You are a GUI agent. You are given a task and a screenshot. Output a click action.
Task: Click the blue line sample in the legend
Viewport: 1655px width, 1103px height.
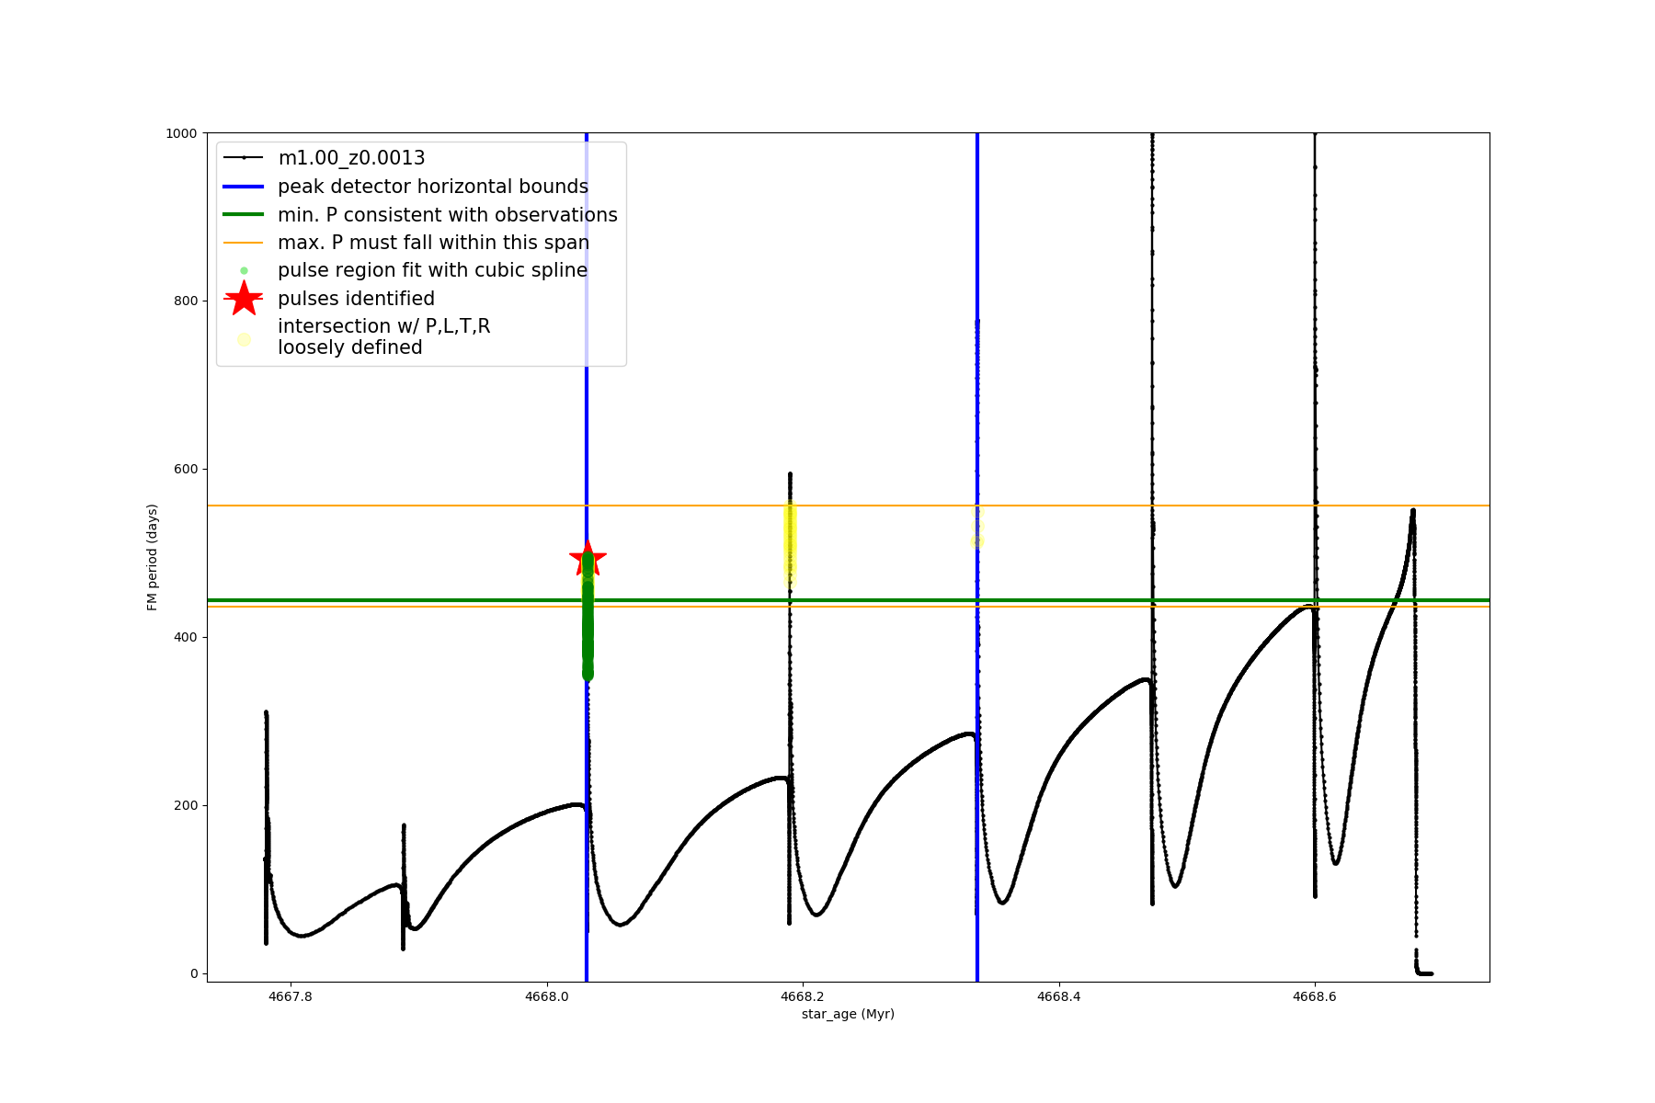pyautogui.click(x=244, y=187)
